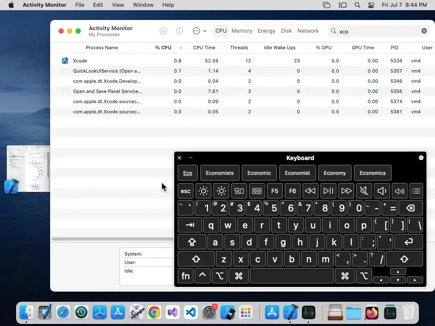Choose the 'Economics' keyboard suggestion
This screenshot has height=326, width=435.
coord(372,173)
